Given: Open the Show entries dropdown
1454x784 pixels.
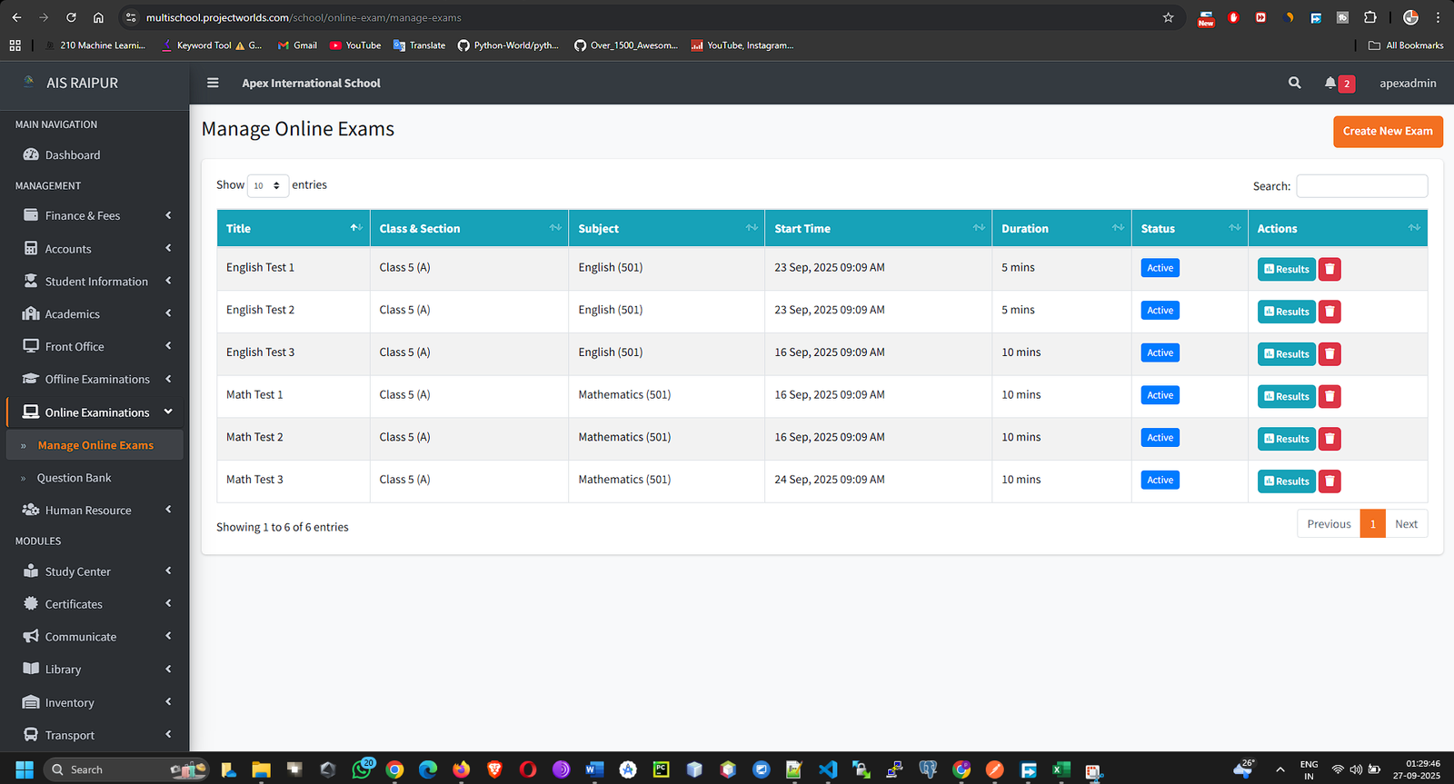Looking at the screenshot, I should [x=267, y=185].
